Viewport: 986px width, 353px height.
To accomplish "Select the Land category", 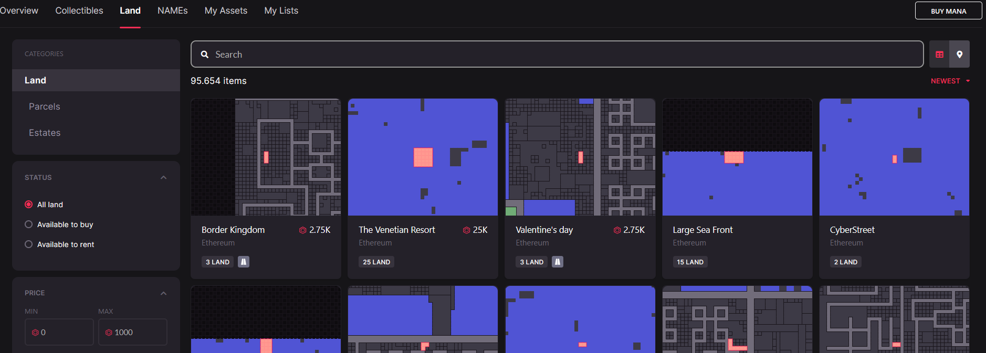I will click(x=96, y=80).
